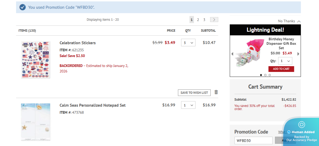The width and height of the screenshot is (319, 146).
Task: Go to cart page 3
Action: pyautogui.click(x=204, y=20)
